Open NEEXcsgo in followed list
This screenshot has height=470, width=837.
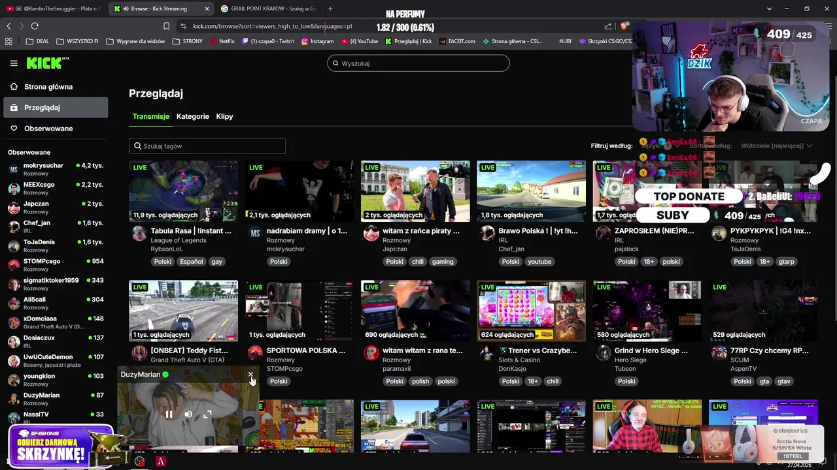56,188
